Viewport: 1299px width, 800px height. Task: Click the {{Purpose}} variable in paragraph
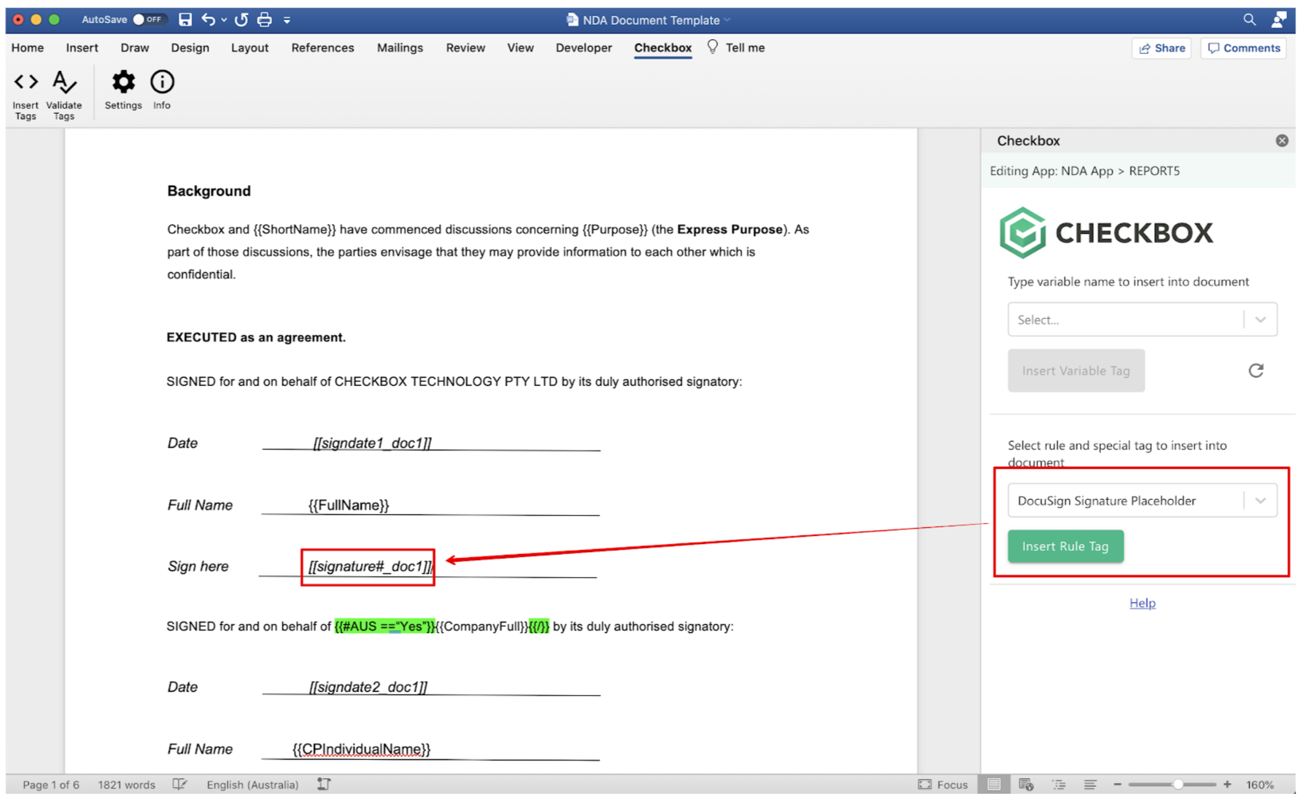pos(615,229)
